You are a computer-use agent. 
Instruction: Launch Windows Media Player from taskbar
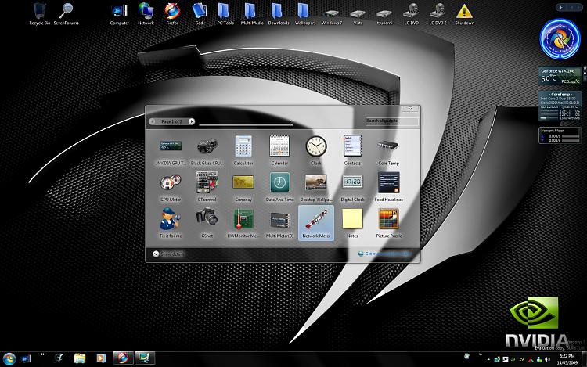pos(101,358)
